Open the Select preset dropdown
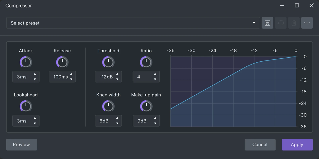The image size is (319, 159). pos(133,23)
